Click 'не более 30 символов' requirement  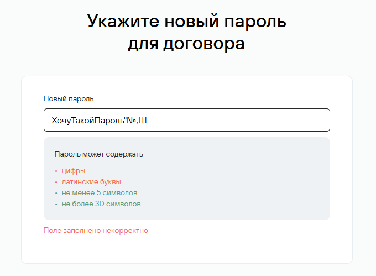tap(101, 204)
